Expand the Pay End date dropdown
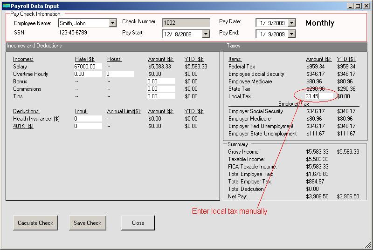This screenshot has width=373, height=250. coord(292,34)
